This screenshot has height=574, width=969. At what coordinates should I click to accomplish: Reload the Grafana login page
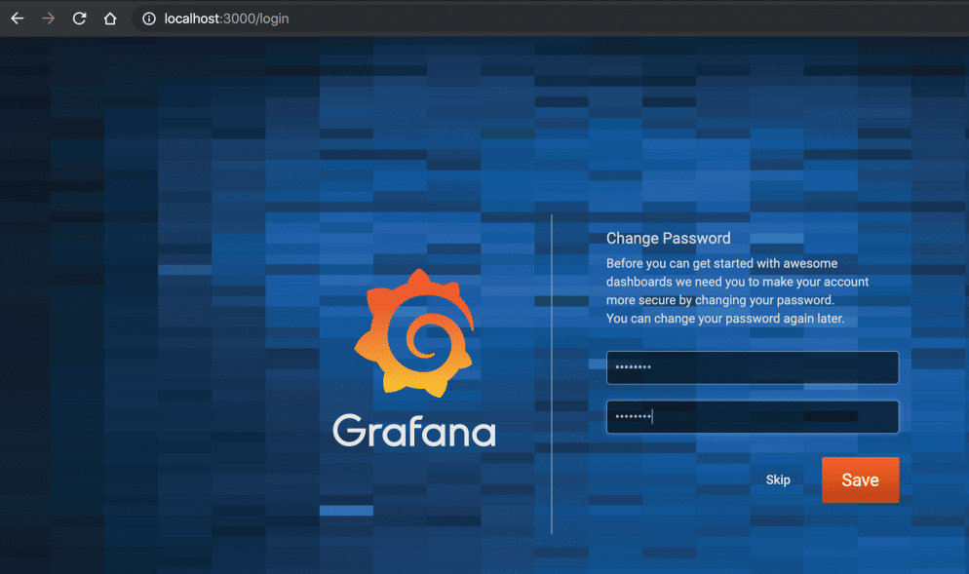79,18
